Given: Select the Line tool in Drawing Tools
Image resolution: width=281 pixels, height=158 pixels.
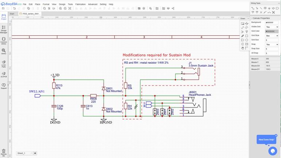Looking at the screenshot, I should tap(247, 24).
